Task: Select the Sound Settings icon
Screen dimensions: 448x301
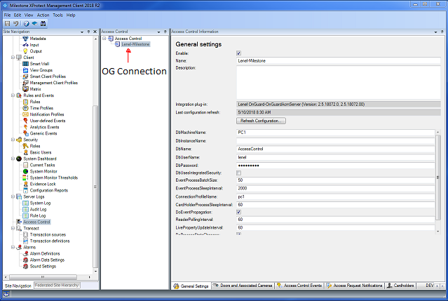Action: (x=25, y=266)
